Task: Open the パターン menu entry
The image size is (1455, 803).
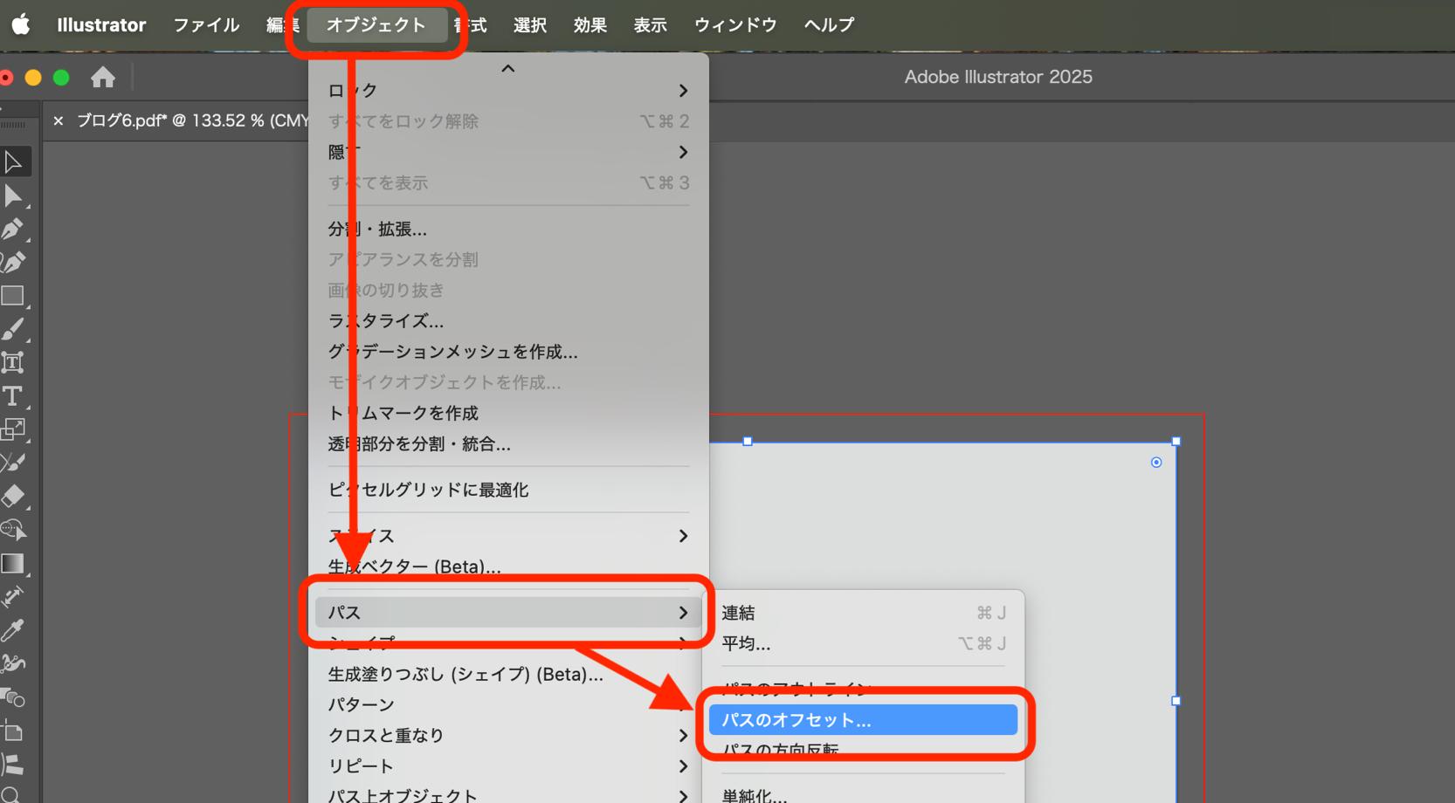Action: [508, 704]
